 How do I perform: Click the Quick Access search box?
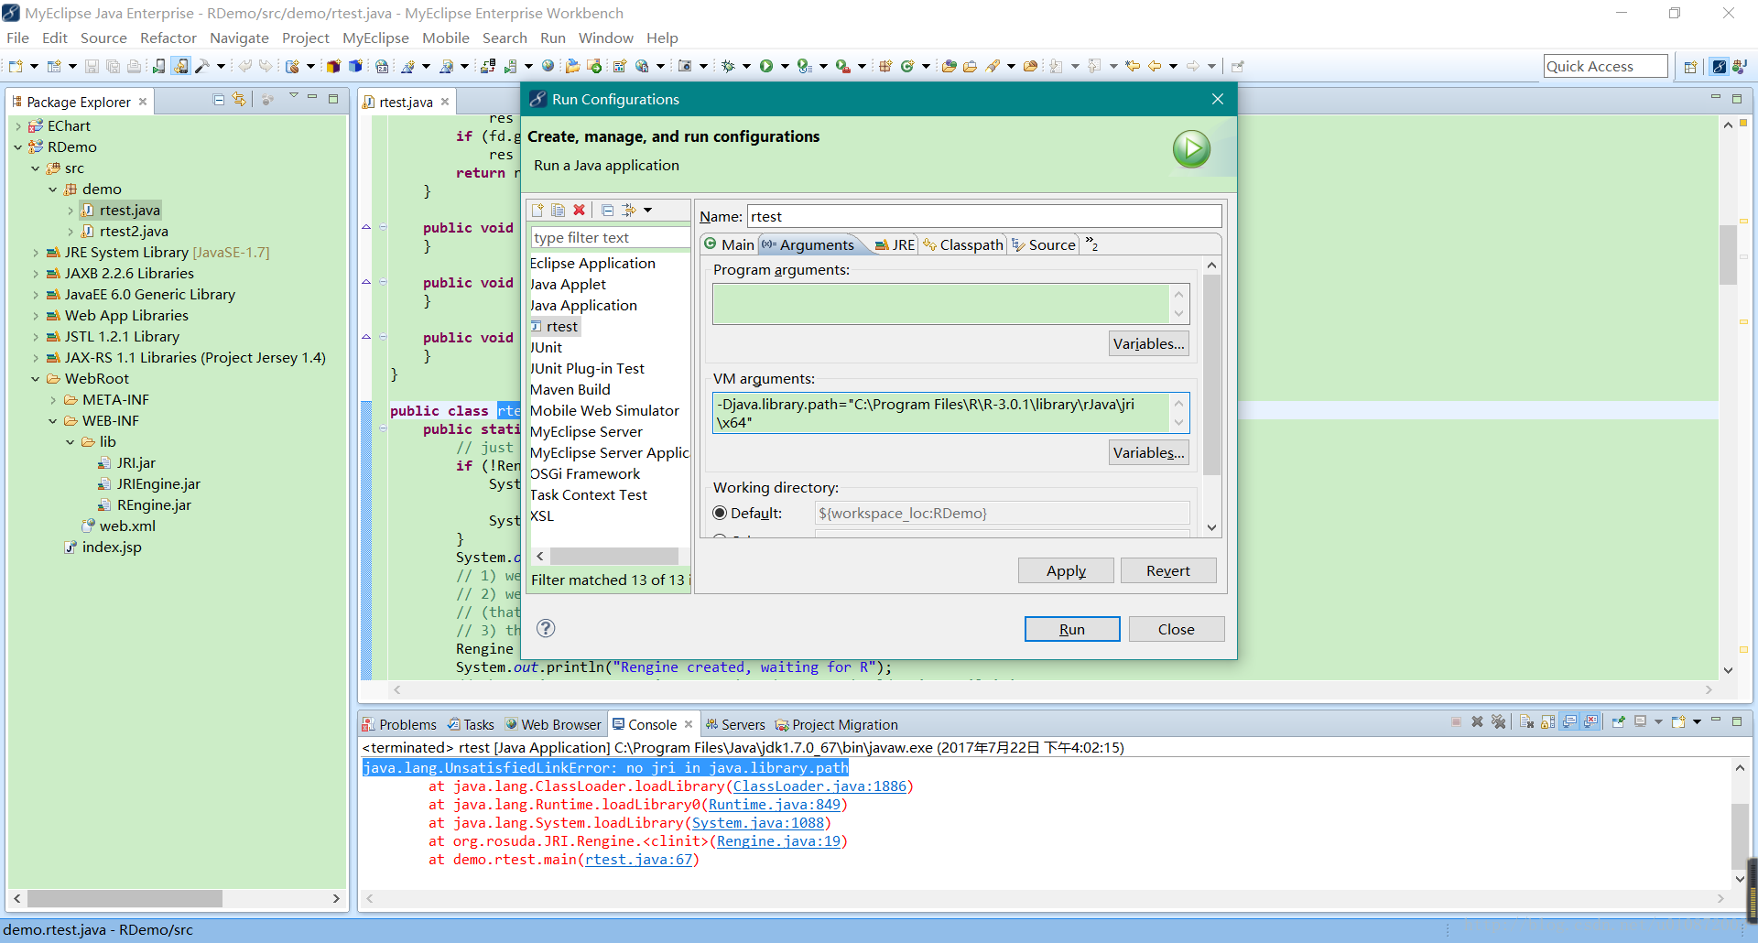coord(1605,66)
